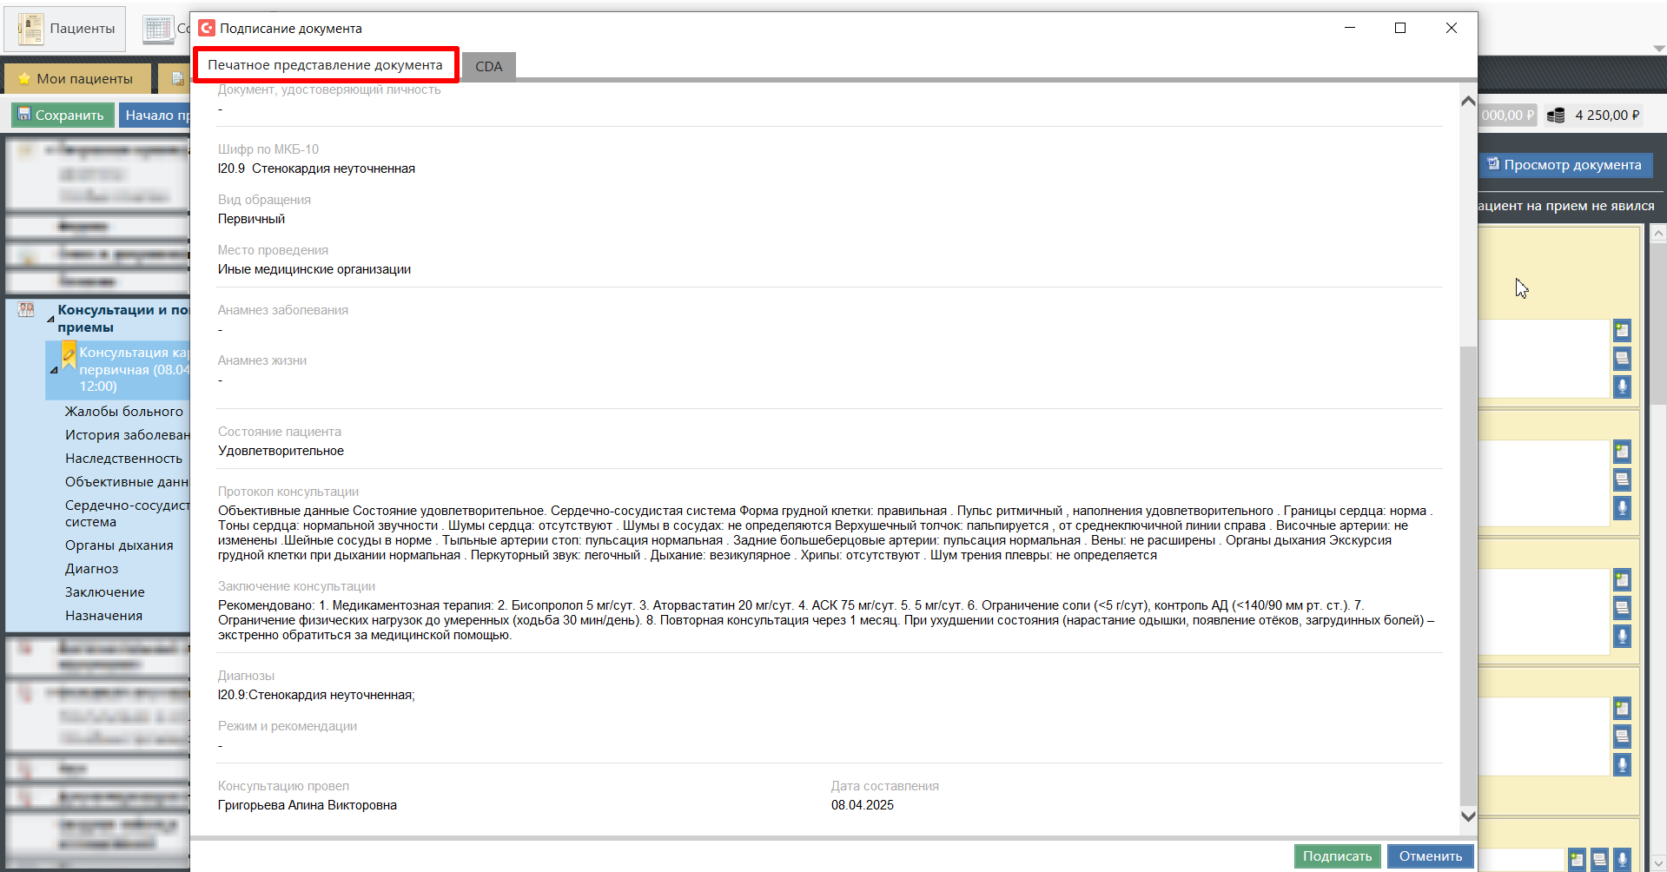Select Жалобы больного in the tree
Screen dimensions: 1667x872
pyautogui.click(x=123, y=412)
